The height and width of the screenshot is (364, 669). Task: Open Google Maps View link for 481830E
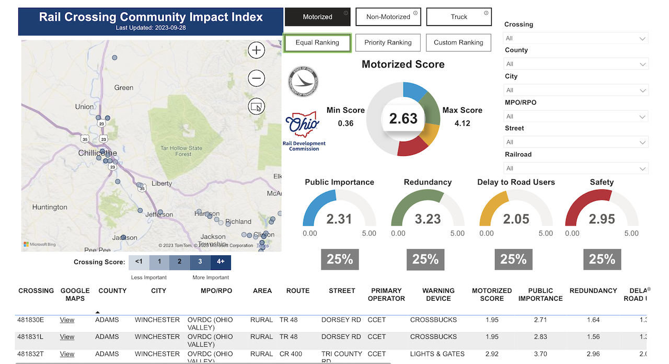tap(67, 320)
